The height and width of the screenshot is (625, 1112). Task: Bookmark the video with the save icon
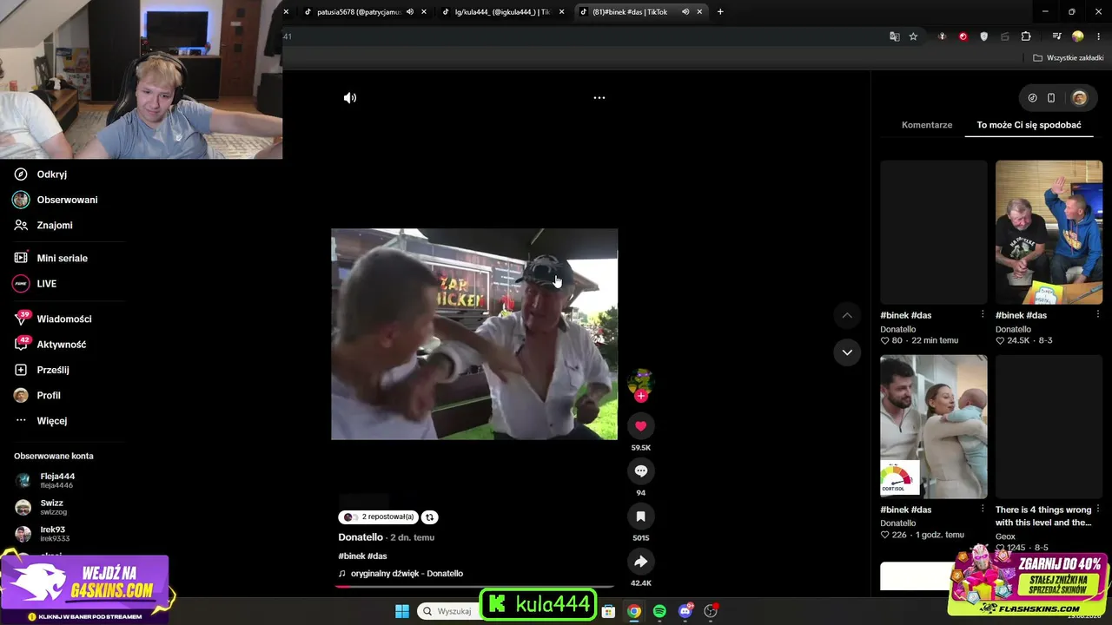640,516
